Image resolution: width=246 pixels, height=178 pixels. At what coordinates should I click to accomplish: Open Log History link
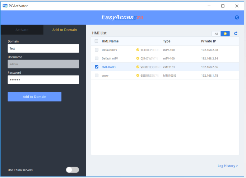(228, 166)
